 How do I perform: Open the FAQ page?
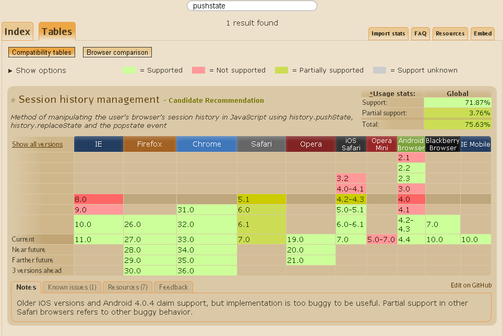(x=420, y=34)
